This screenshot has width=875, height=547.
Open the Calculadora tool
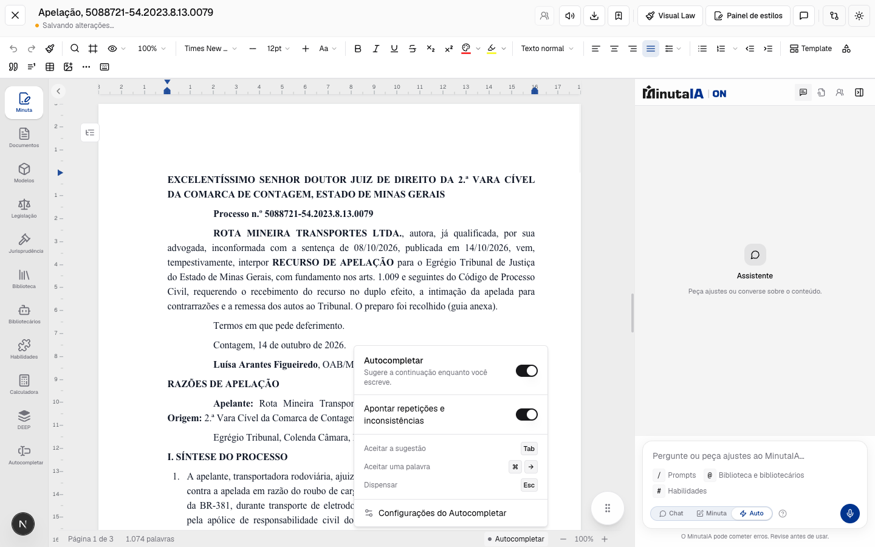[24, 384]
